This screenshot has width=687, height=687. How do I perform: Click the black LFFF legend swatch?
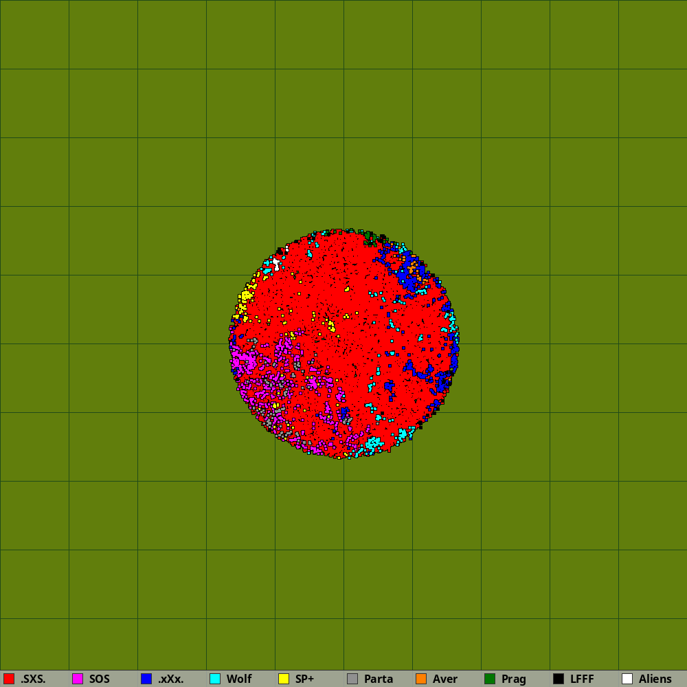559,679
